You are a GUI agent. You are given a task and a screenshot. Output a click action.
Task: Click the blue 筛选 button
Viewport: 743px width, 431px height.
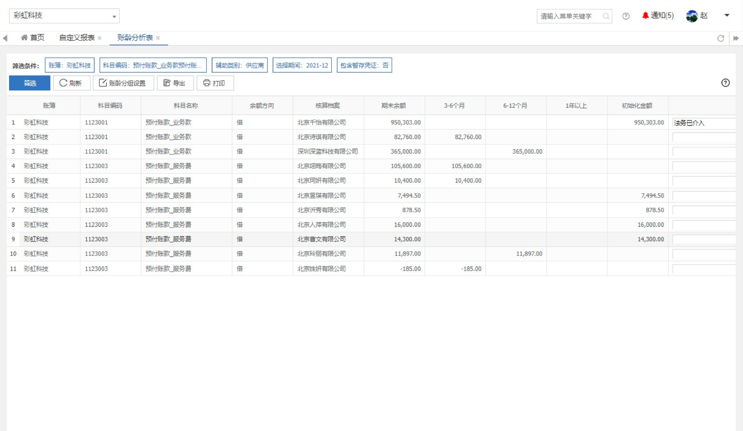click(30, 83)
